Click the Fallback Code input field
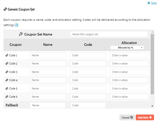Image resolution: width=158 pixels, height=129 pixels. [88, 105]
